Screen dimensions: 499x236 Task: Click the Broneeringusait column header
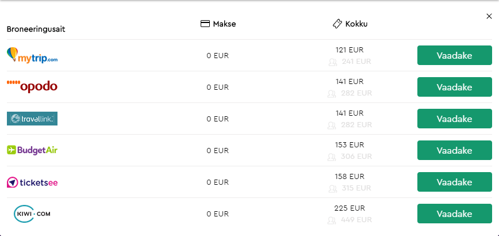(36, 29)
